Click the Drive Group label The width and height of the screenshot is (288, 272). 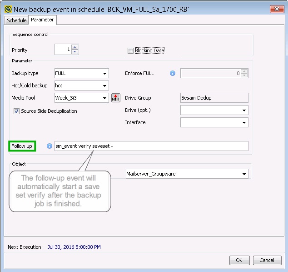tap(138, 98)
